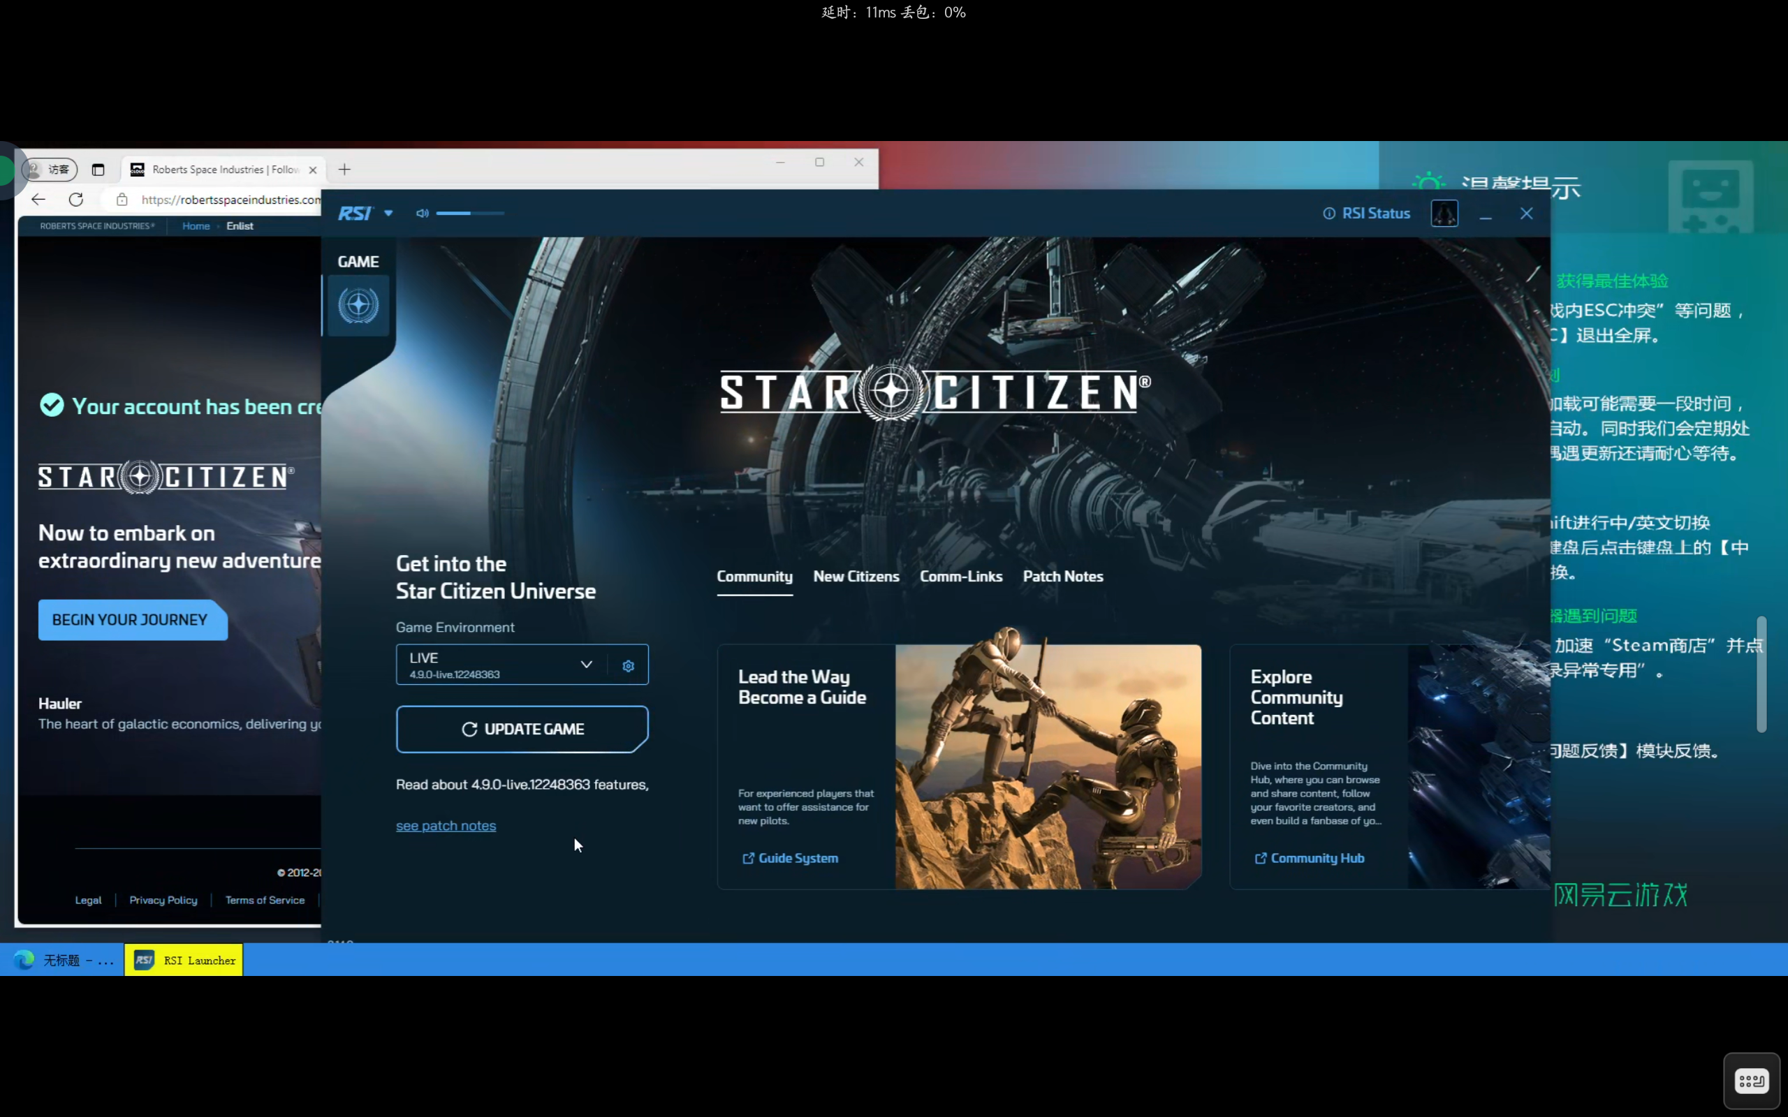Close the Roberts Space Industries browser tab
The image size is (1788, 1117).
[x=312, y=170]
